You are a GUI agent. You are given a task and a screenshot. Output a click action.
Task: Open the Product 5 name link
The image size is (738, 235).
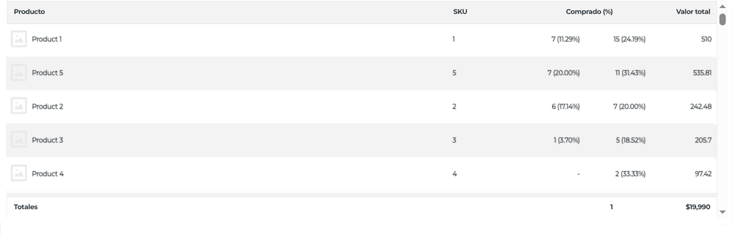[47, 73]
